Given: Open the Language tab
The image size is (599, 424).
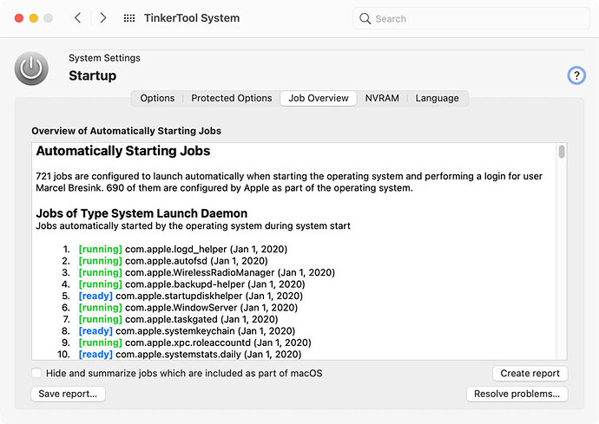Looking at the screenshot, I should 437,99.
